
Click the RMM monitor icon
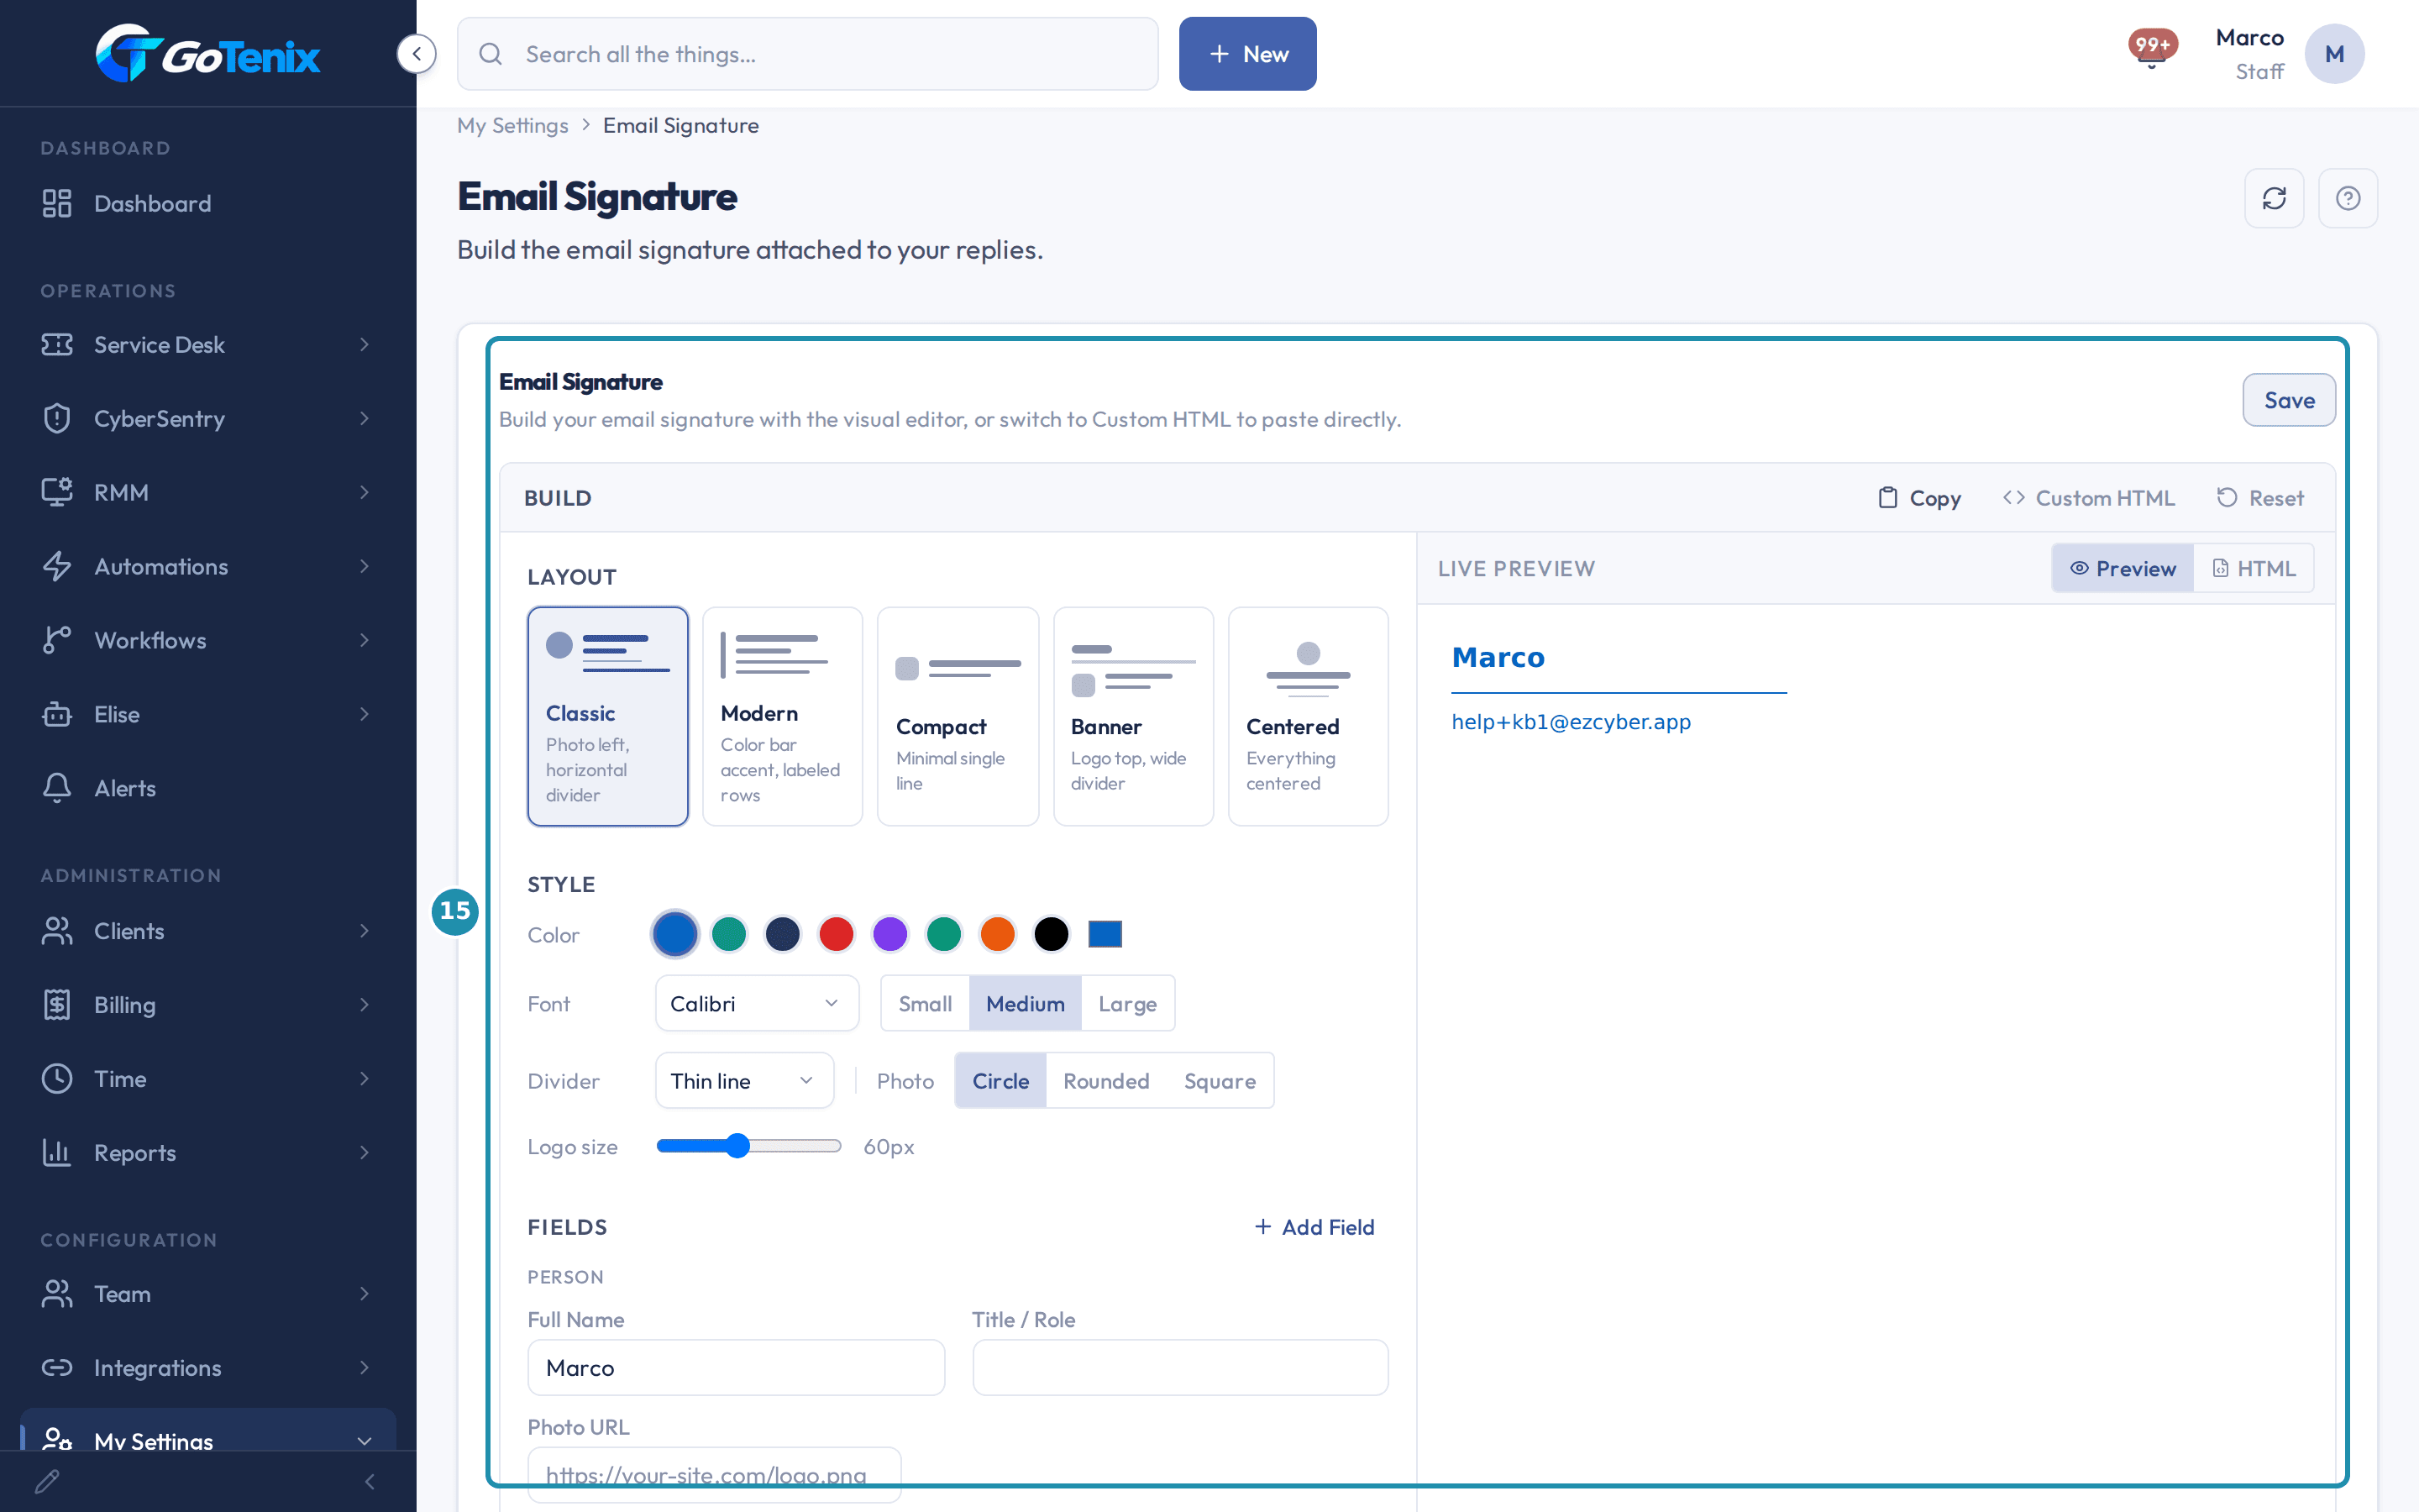tap(57, 492)
